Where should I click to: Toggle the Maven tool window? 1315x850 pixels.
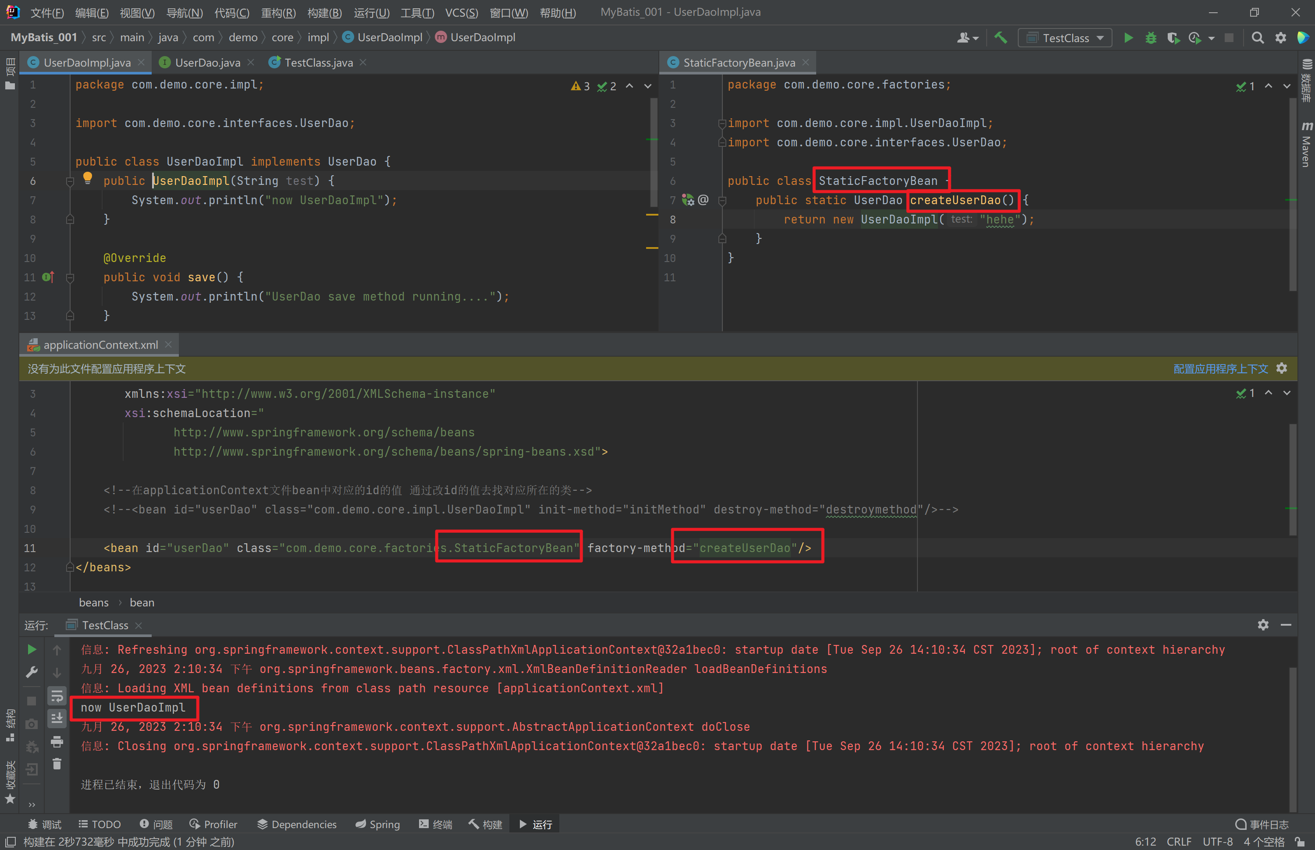pyautogui.click(x=1306, y=145)
